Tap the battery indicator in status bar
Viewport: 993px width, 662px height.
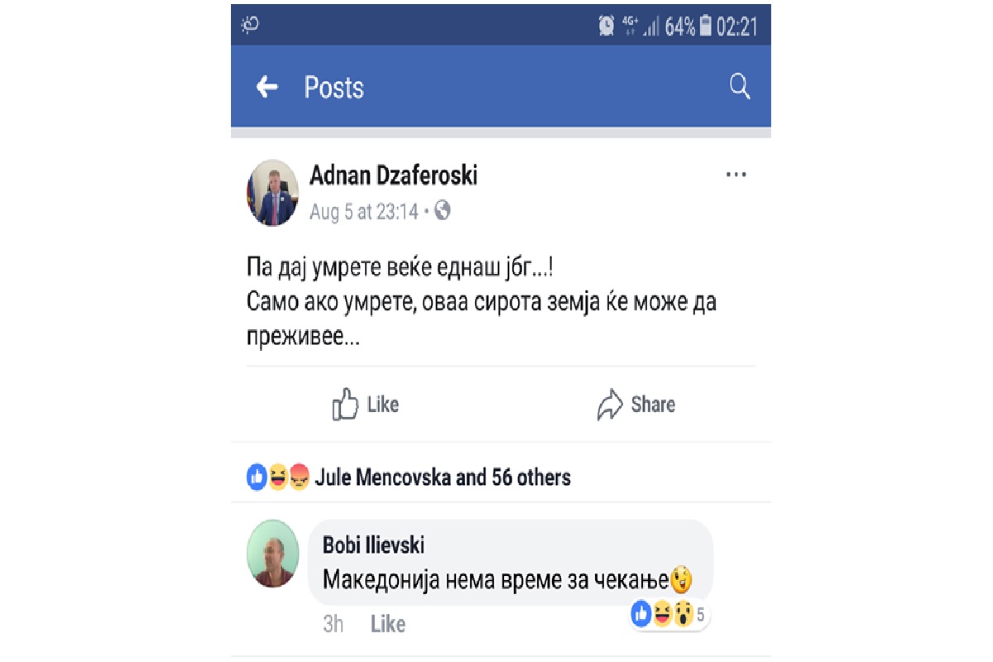705,26
